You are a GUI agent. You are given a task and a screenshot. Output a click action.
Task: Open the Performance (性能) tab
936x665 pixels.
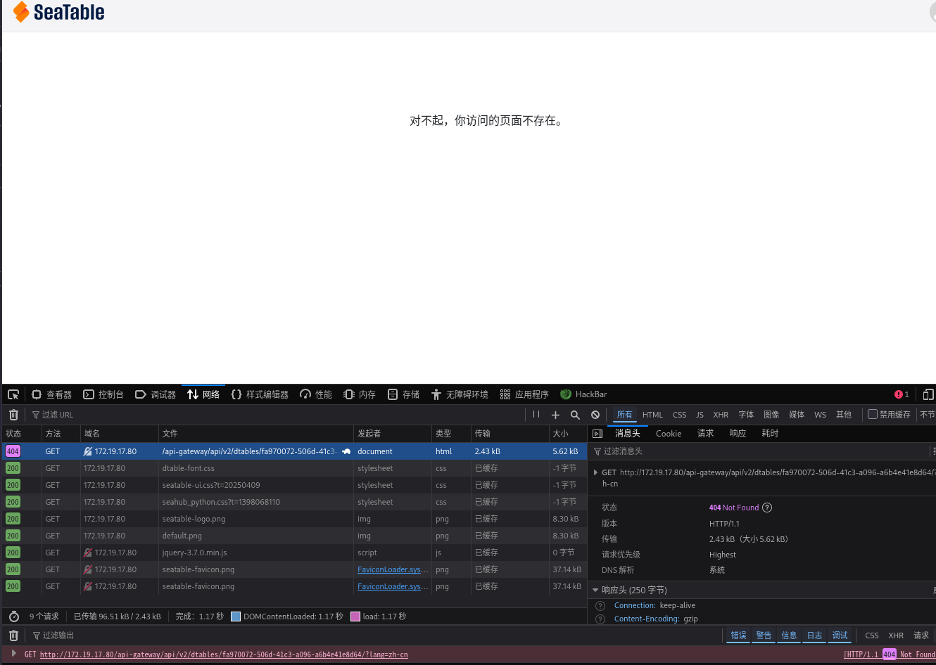click(x=316, y=394)
